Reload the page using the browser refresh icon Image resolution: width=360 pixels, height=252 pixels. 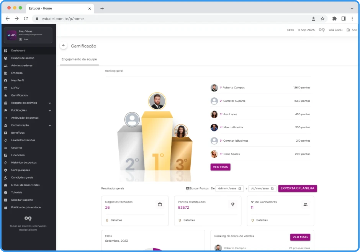(26, 18)
